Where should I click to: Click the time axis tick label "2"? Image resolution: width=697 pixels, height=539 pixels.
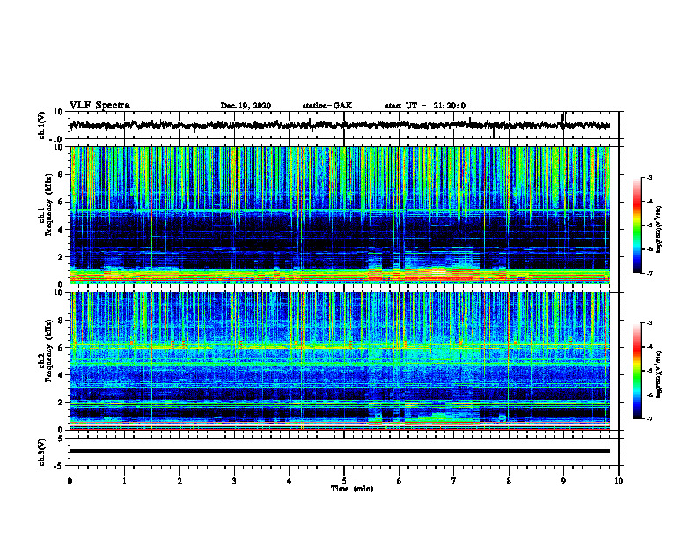180,481
